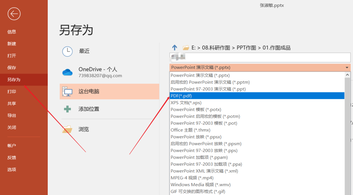The height and width of the screenshot is (195, 353).
Task: Click the OneDrive cloud icon
Action: (x=67, y=72)
